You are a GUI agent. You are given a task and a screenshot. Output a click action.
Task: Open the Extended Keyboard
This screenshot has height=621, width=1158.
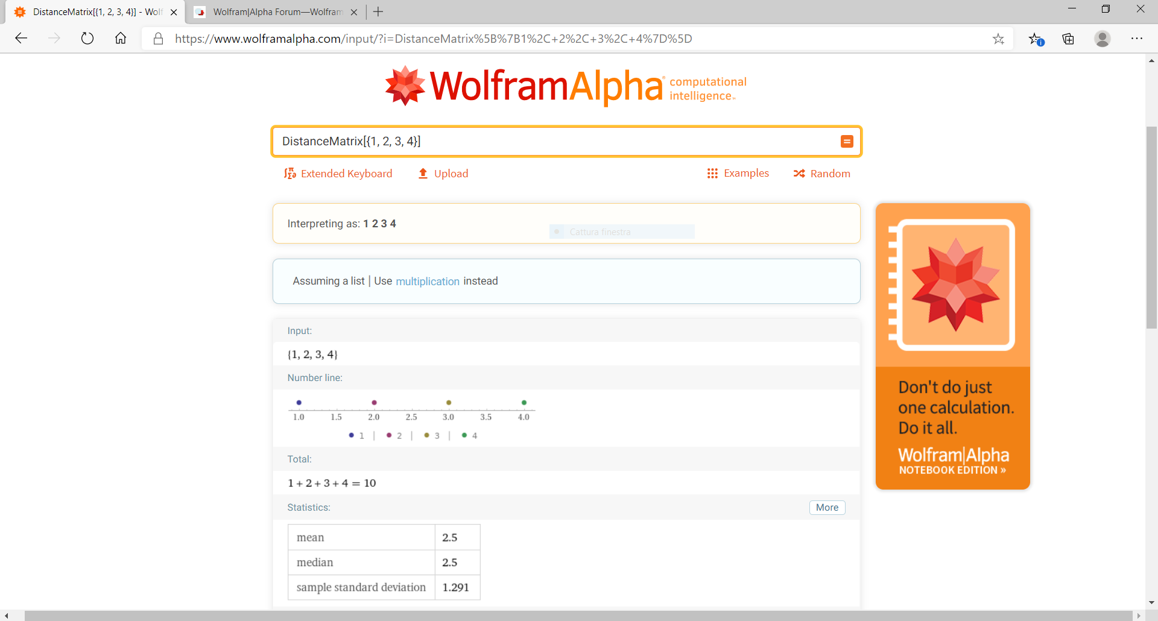point(338,174)
